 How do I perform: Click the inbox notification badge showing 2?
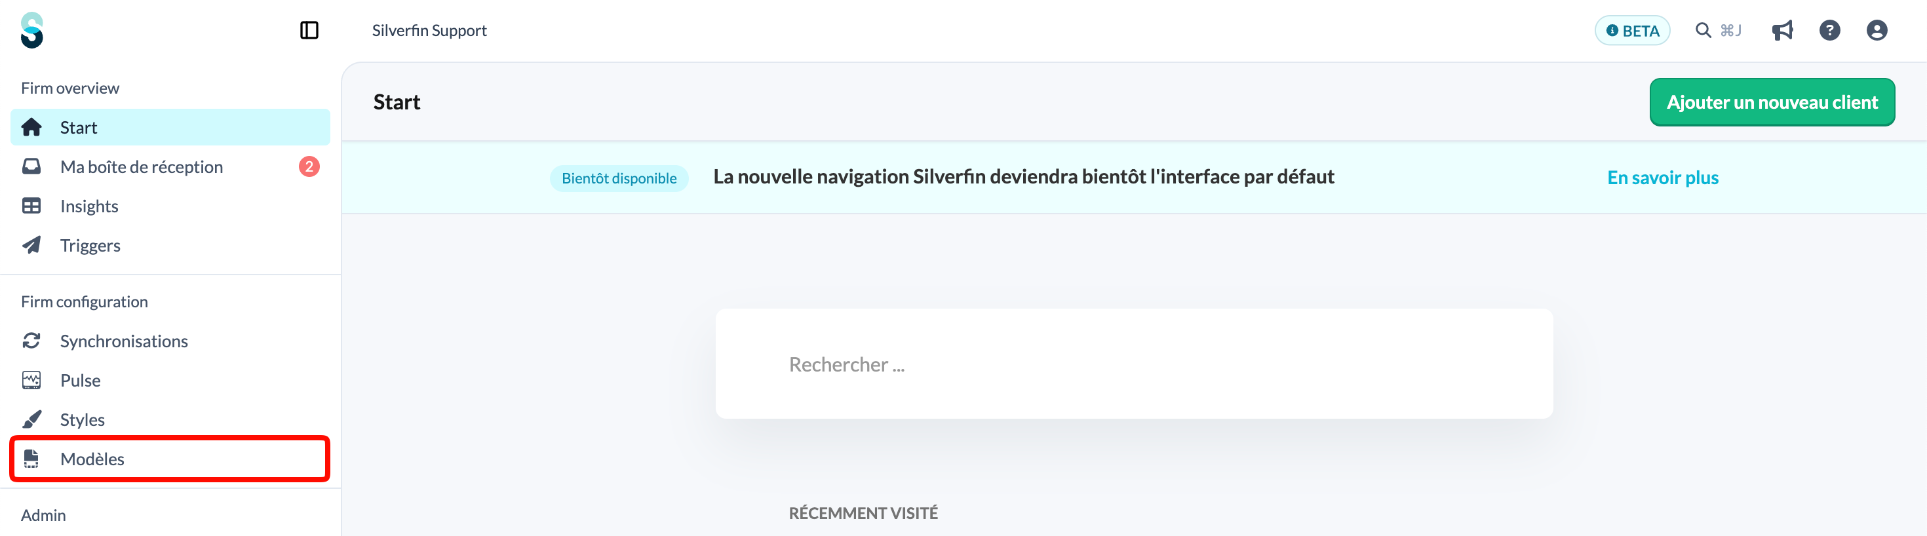click(x=309, y=166)
